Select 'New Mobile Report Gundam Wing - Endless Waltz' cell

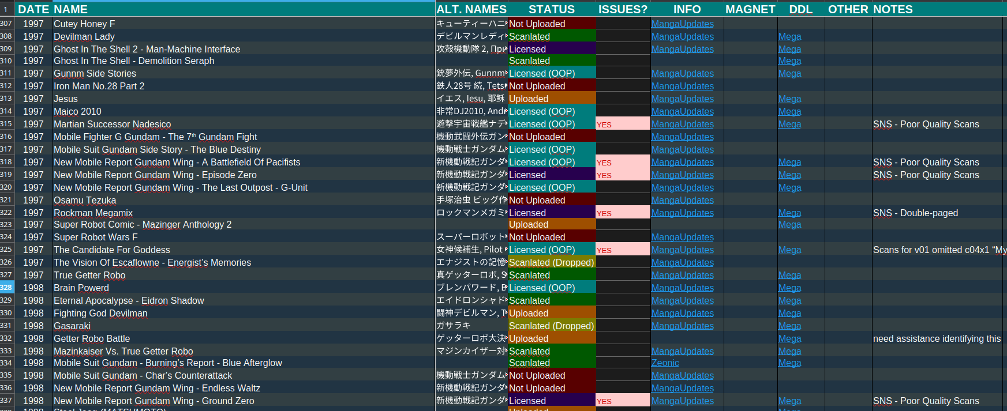tap(244, 388)
